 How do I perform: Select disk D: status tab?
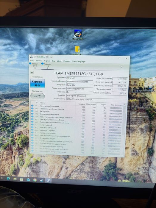point(47,66)
